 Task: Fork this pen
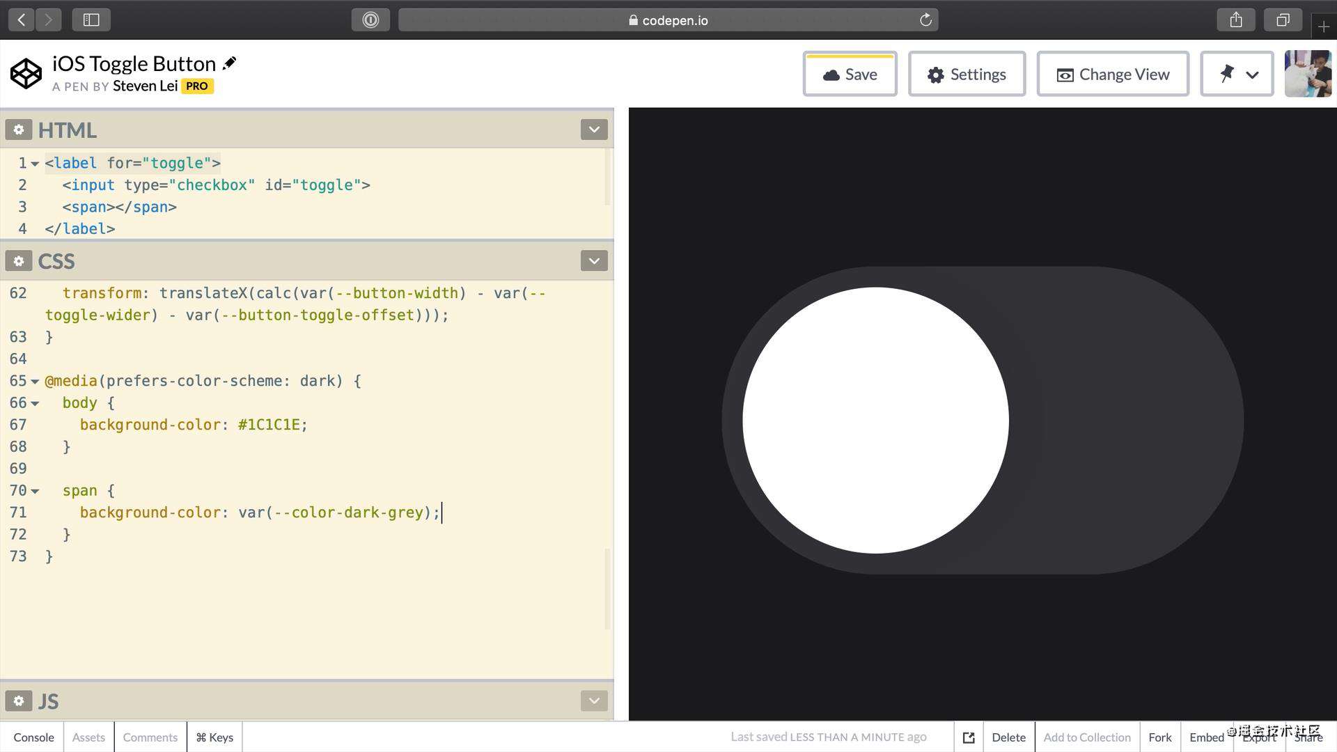[x=1160, y=737]
